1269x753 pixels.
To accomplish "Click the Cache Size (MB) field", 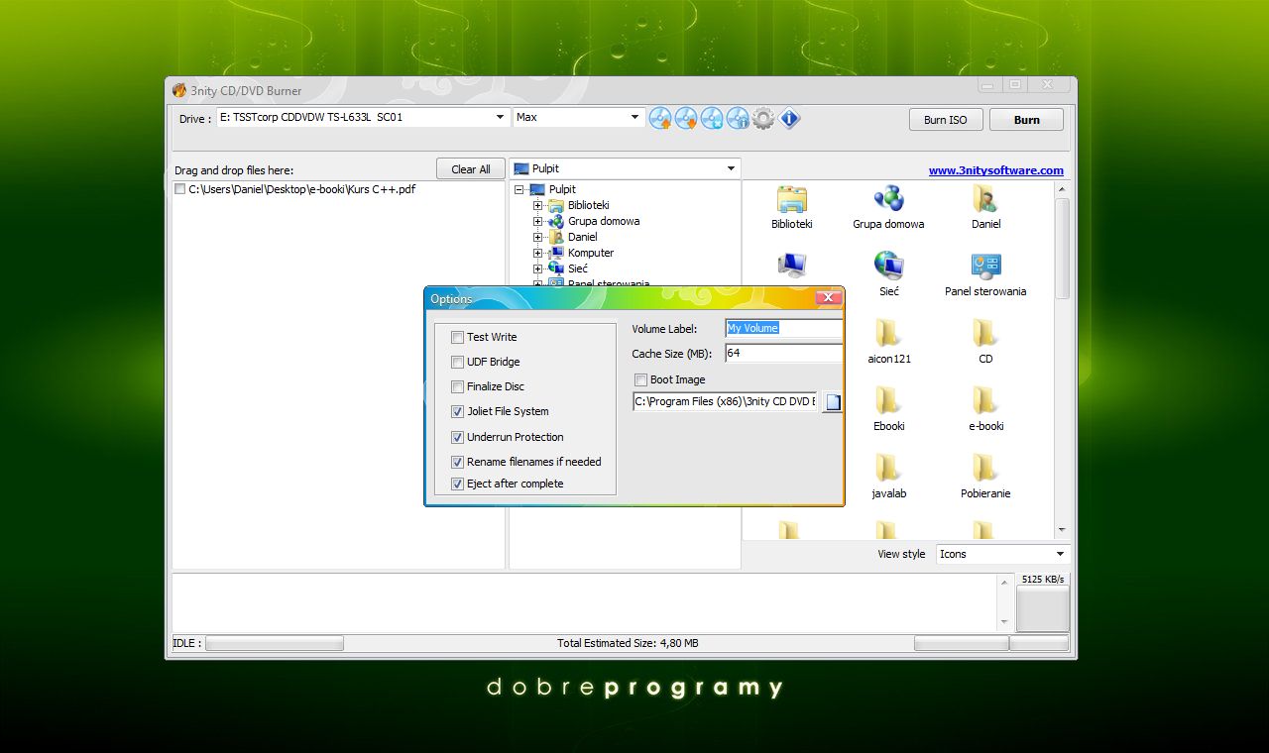I will pos(783,353).
